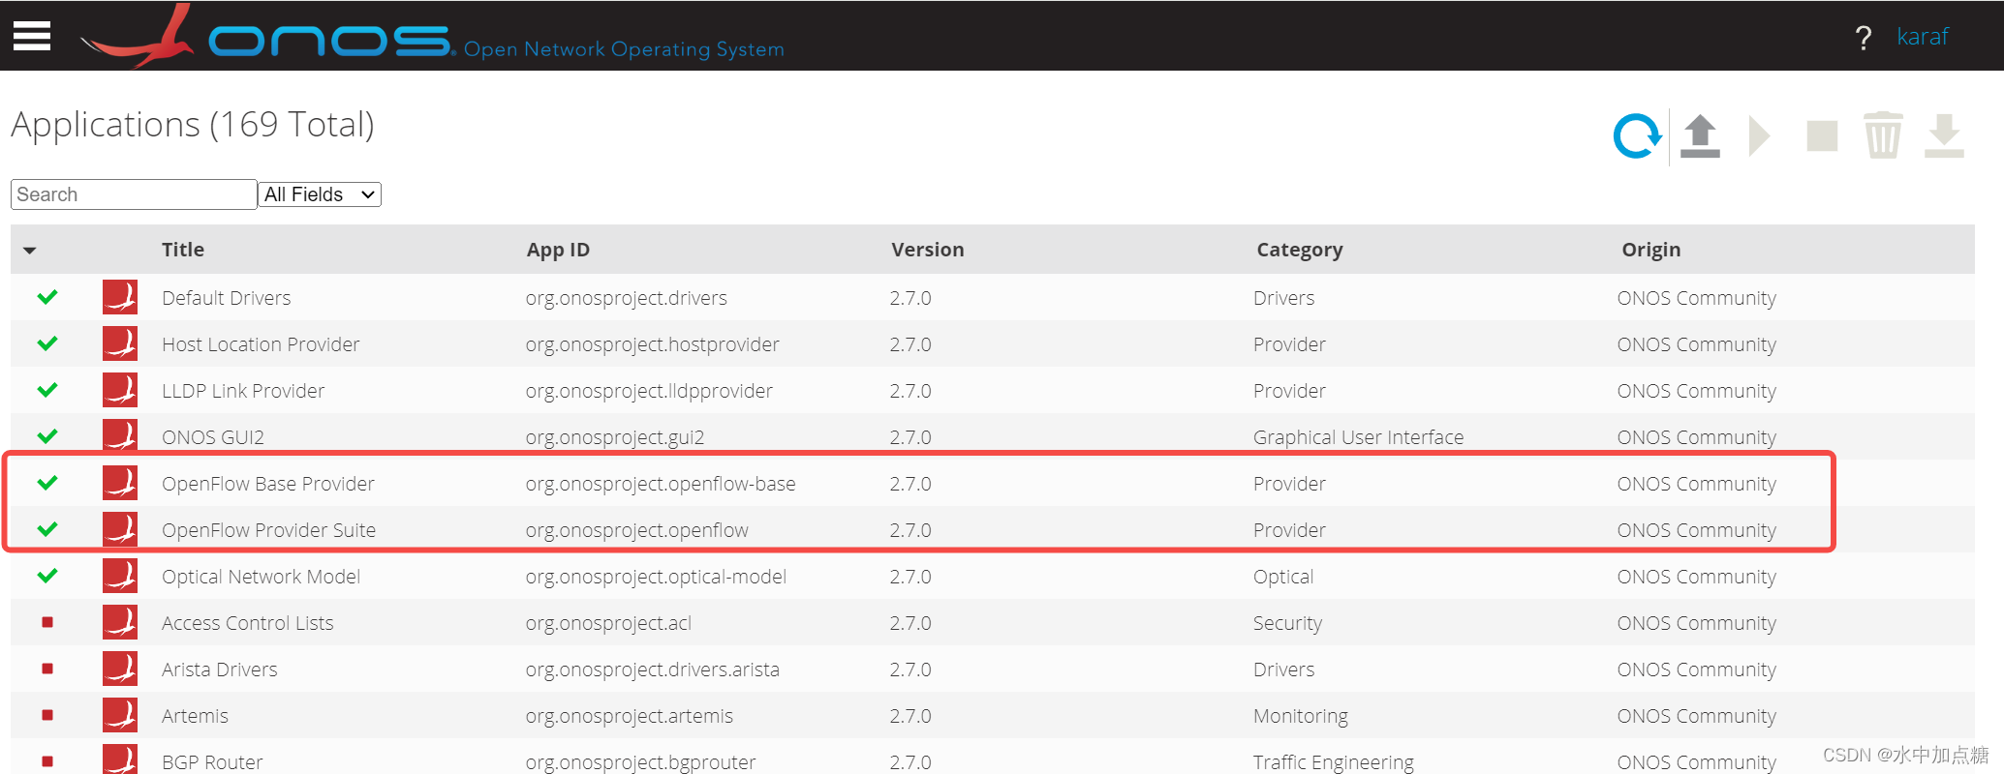Open the karaf user menu
Image resolution: width=2004 pixels, height=774 pixels.
coord(1922,37)
